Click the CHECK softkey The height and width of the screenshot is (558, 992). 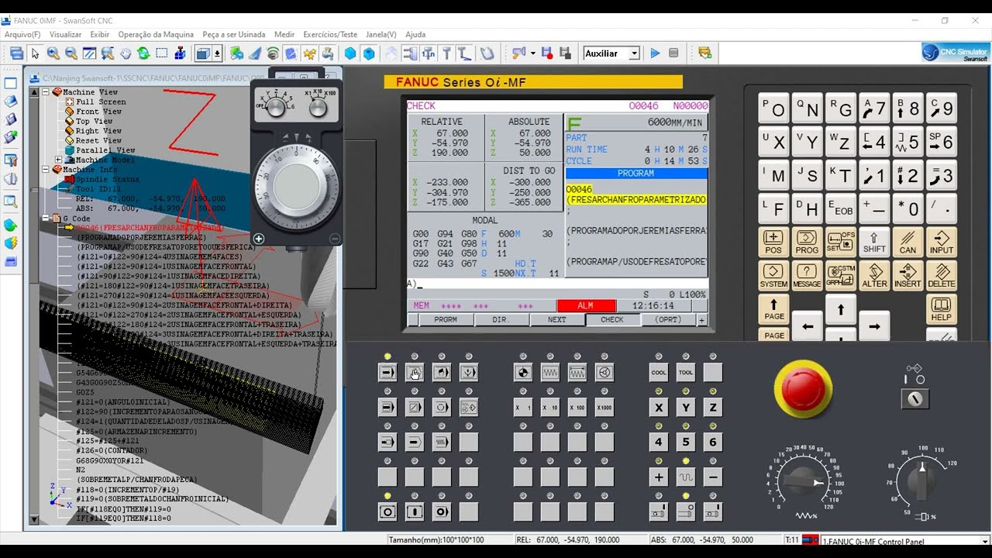click(612, 319)
